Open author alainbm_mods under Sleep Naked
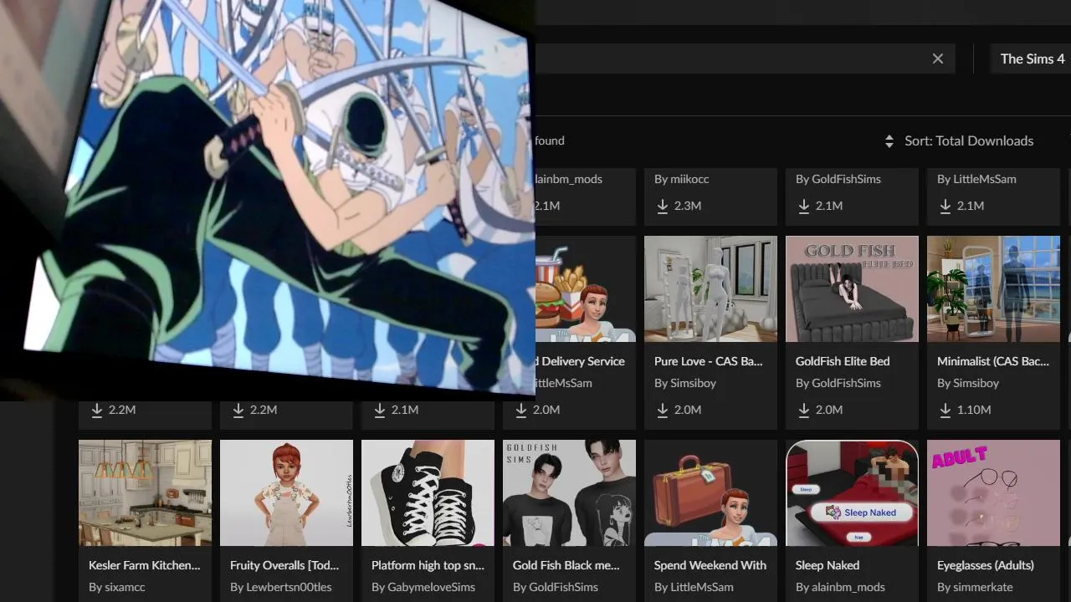1071x602 pixels. (x=840, y=587)
